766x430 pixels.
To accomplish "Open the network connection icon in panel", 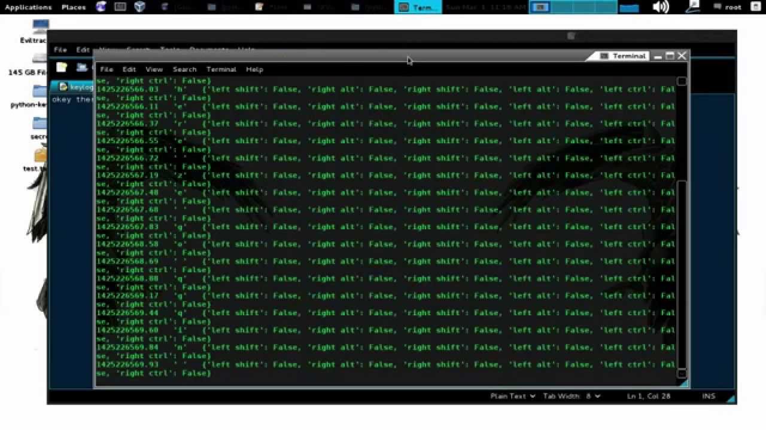I will pyautogui.click(x=694, y=7).
